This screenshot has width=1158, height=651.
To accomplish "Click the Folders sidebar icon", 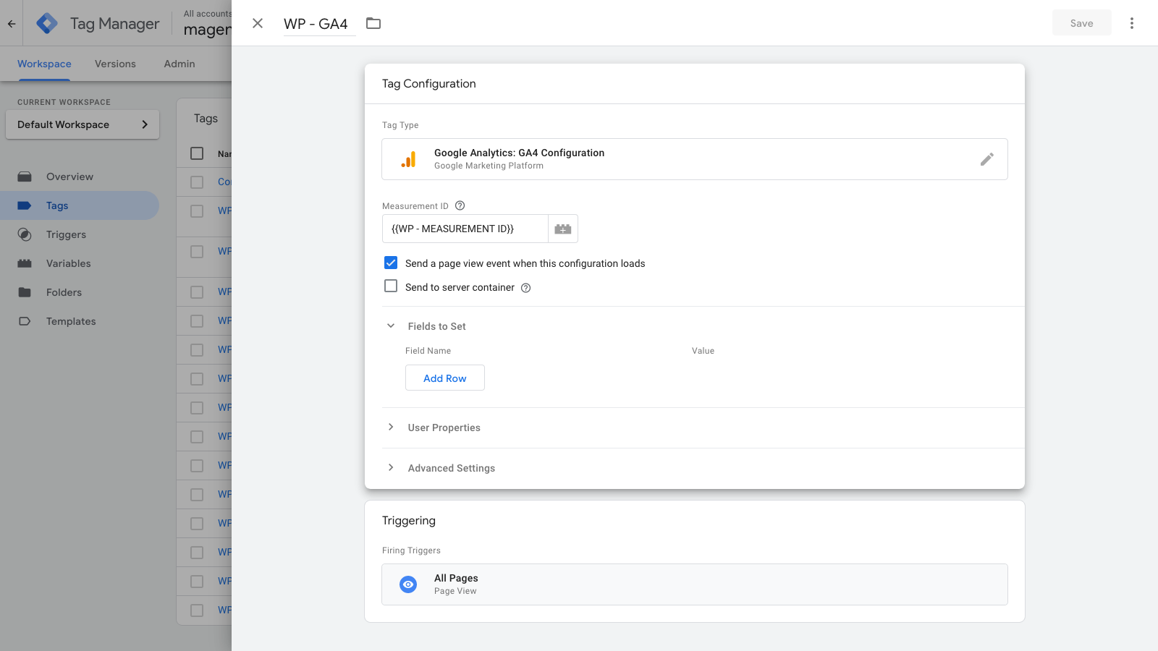I will 25,292.
